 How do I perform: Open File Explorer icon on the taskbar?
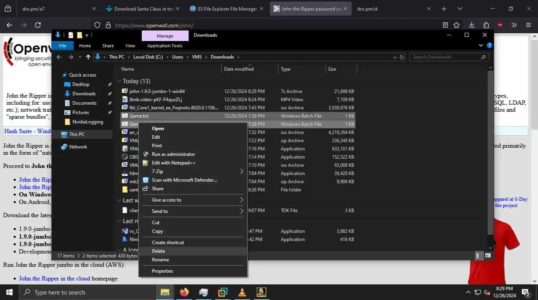click(165, 292)
